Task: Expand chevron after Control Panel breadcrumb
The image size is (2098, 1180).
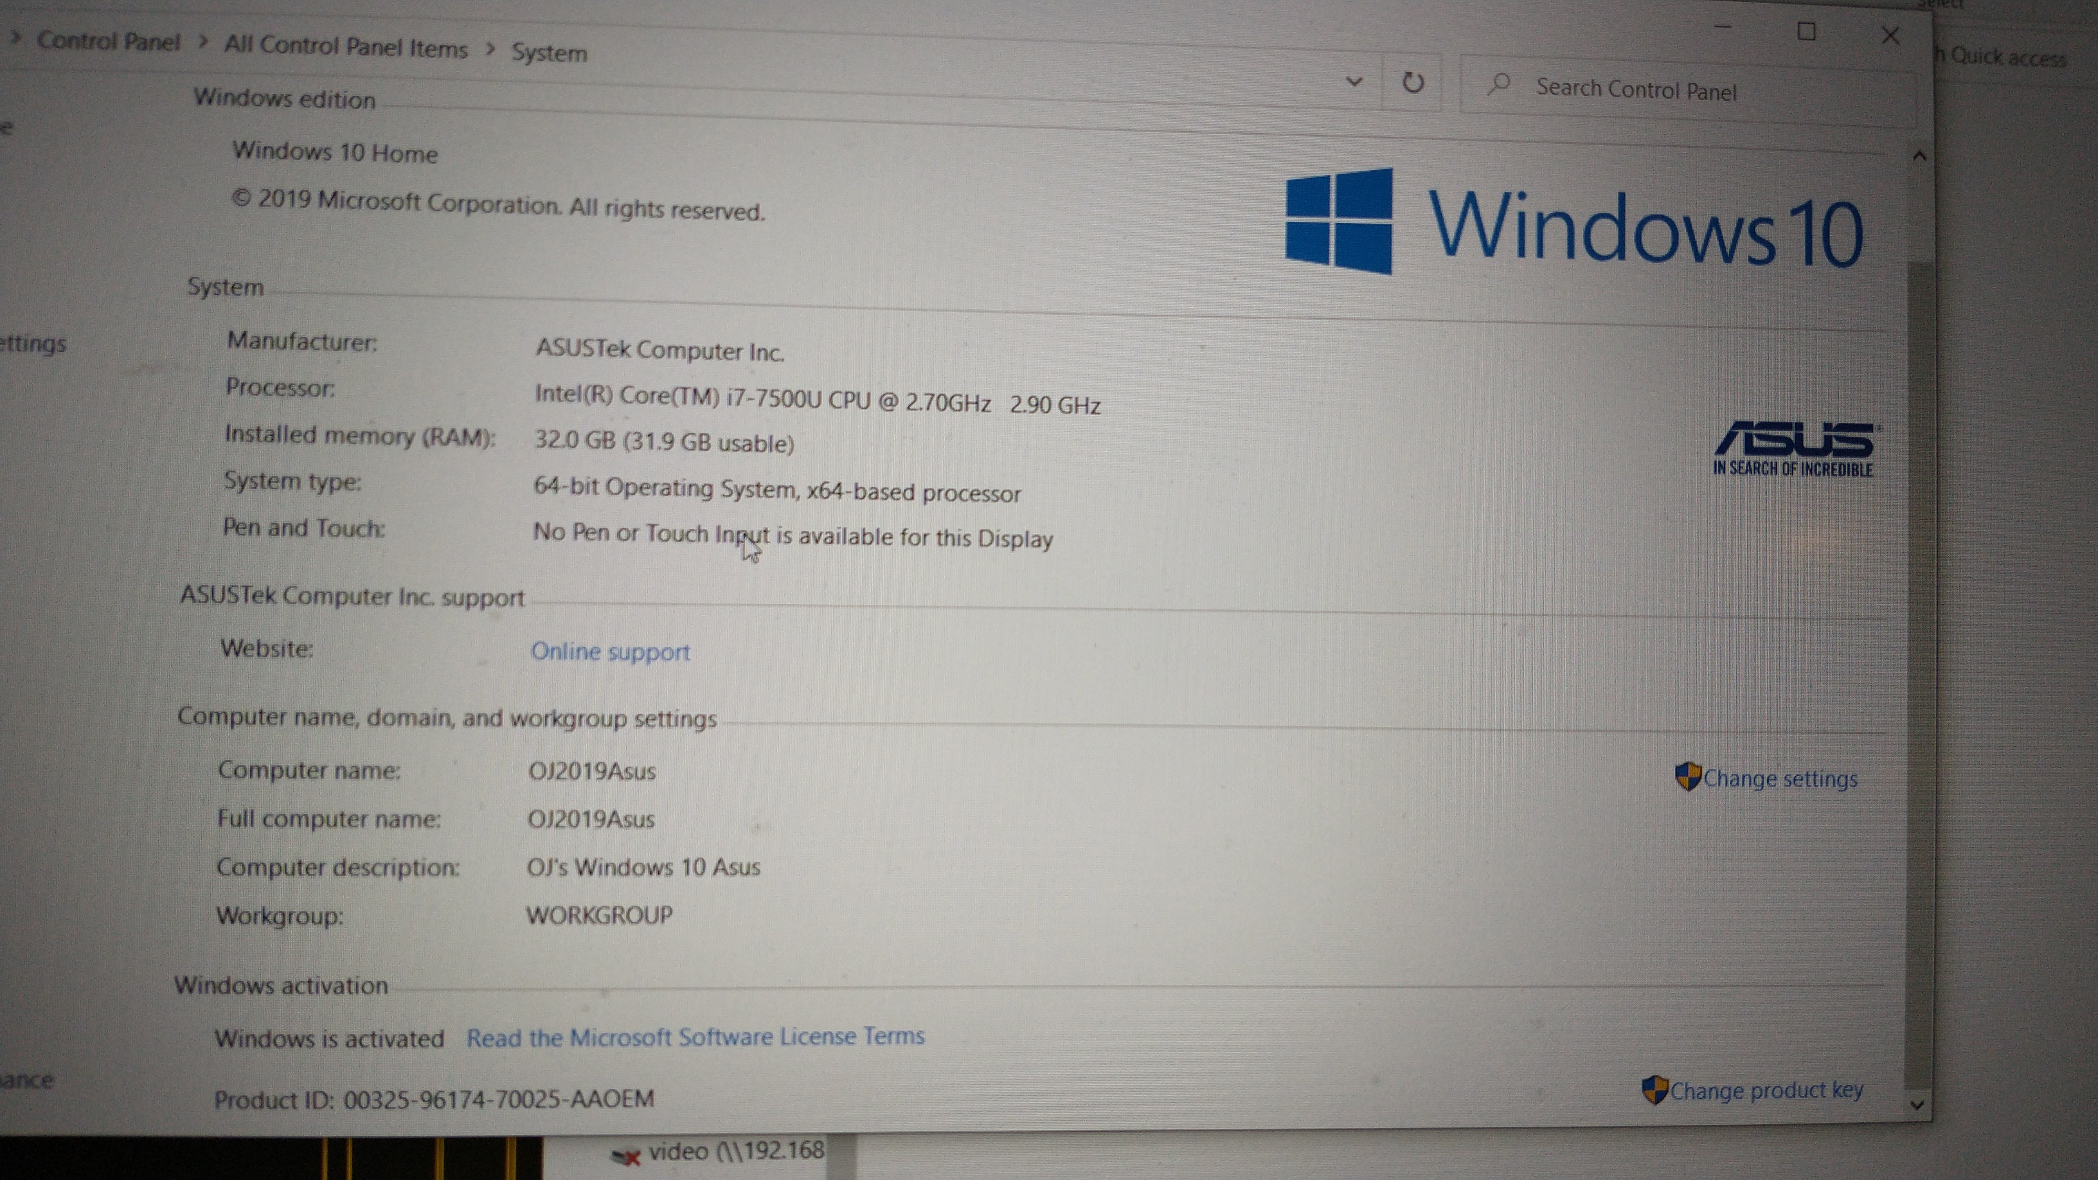Action: pyautogui.click(x=203, y=42)
